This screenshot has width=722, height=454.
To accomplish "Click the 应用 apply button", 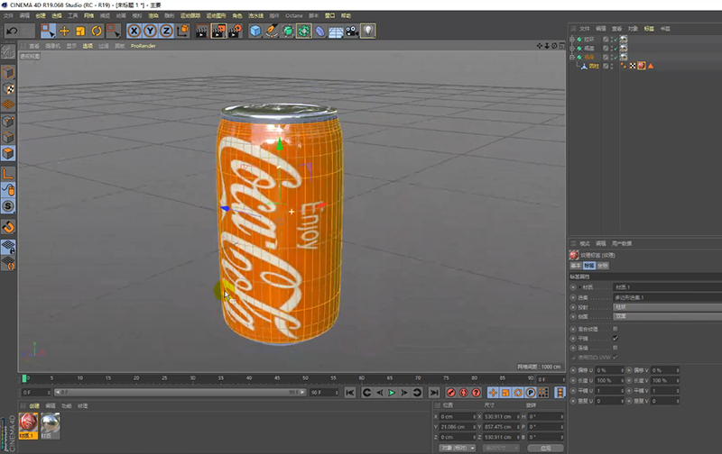I will [546, 448].
